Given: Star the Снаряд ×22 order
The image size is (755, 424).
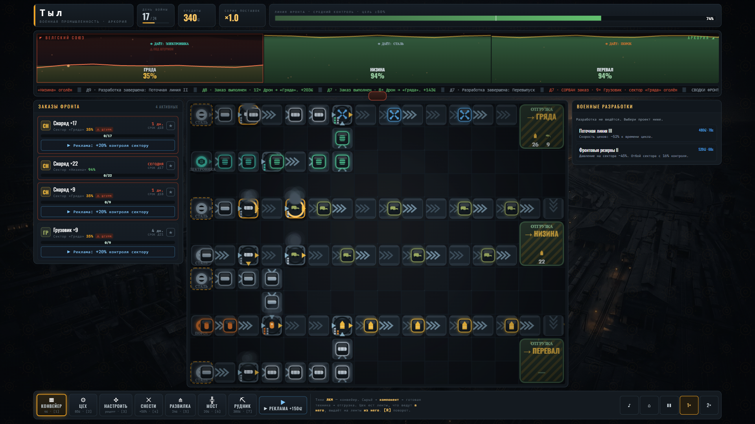Looking at the screenshot, I should click(171, 166).
